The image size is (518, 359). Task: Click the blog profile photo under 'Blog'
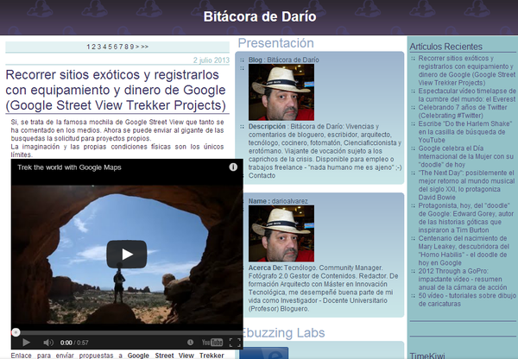pos(281,92)
